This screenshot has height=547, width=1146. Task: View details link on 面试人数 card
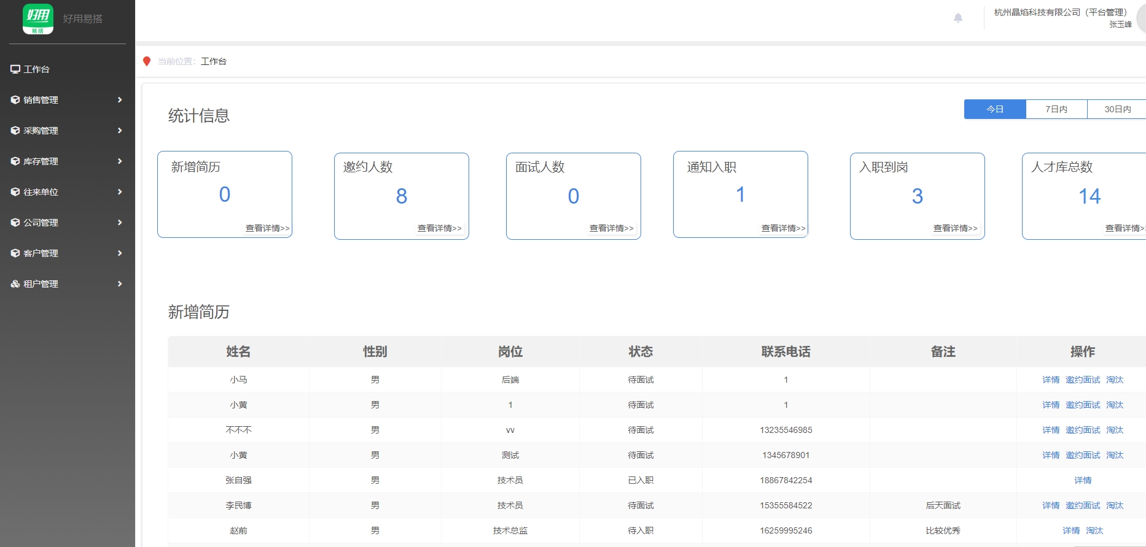click(x=611, y=228)
